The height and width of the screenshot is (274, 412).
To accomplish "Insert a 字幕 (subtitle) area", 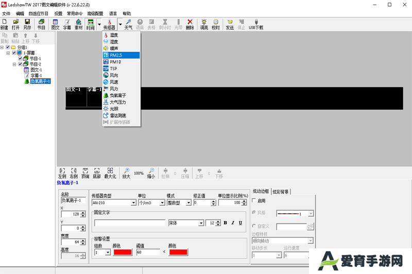I will click(67, 24).
